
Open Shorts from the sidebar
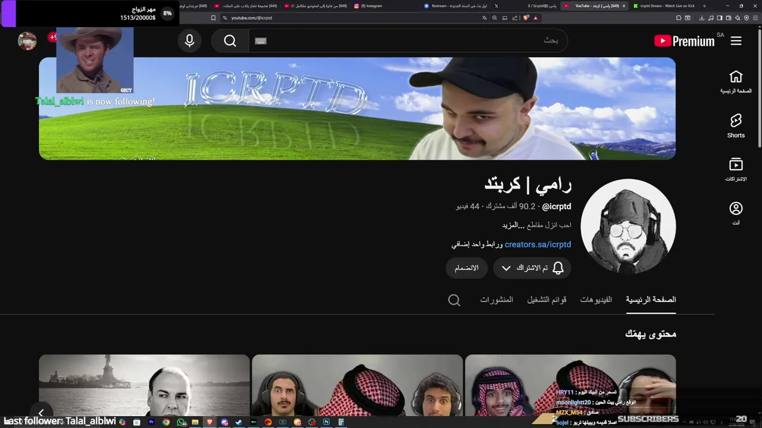(736, 126)
